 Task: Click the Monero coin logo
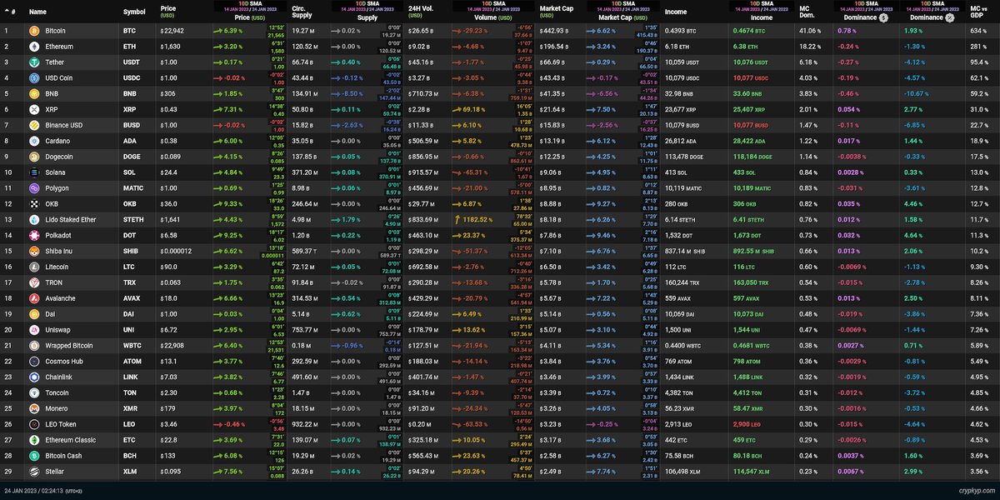coord(35,408)
